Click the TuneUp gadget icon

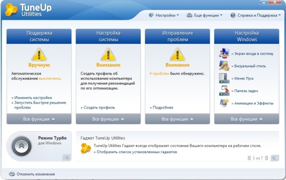(85, 149)
